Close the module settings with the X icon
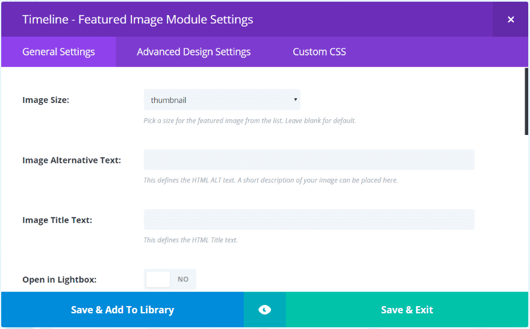Screen dimensions: 530x329 (511, 19)
